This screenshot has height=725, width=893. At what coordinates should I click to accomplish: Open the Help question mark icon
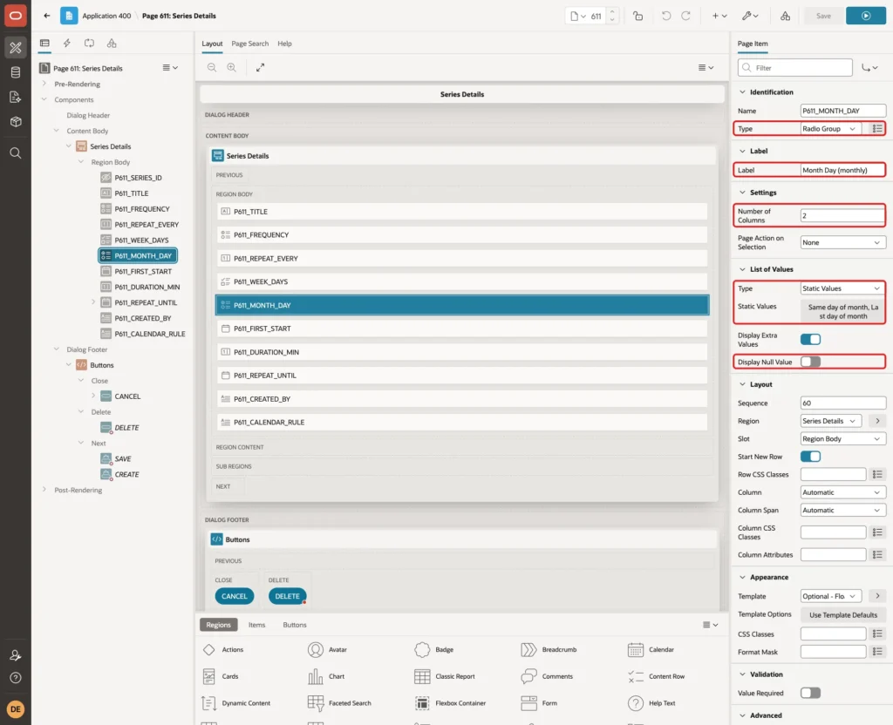16,678
